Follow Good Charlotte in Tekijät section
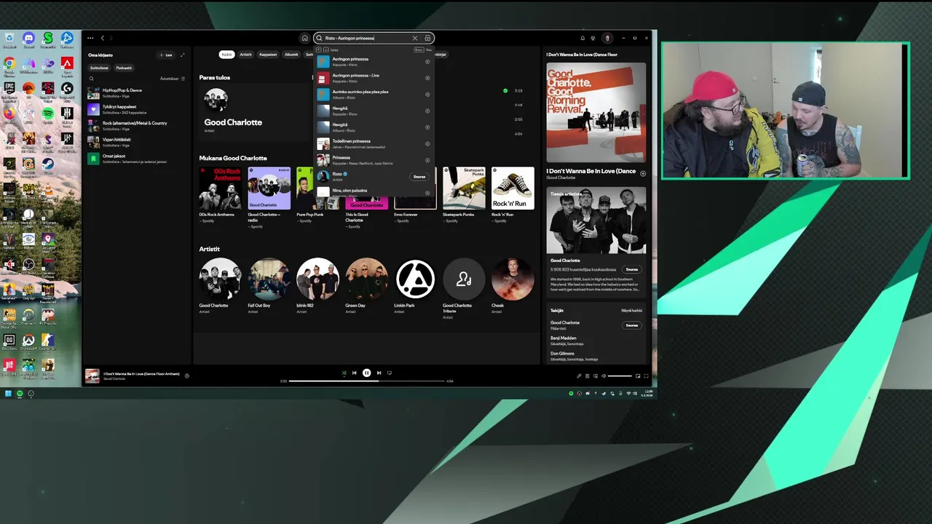Image resolution: width=932 pixels, height=524 pixels. point(632,325)
